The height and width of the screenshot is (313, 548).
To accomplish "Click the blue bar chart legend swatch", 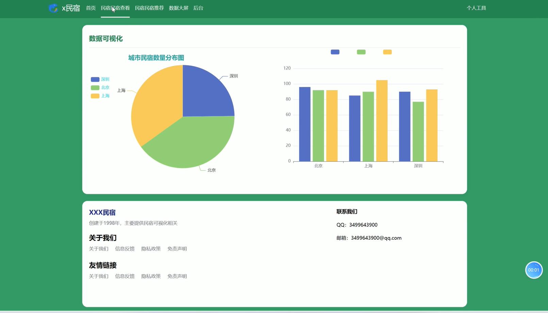I will (x=335, y=52).
